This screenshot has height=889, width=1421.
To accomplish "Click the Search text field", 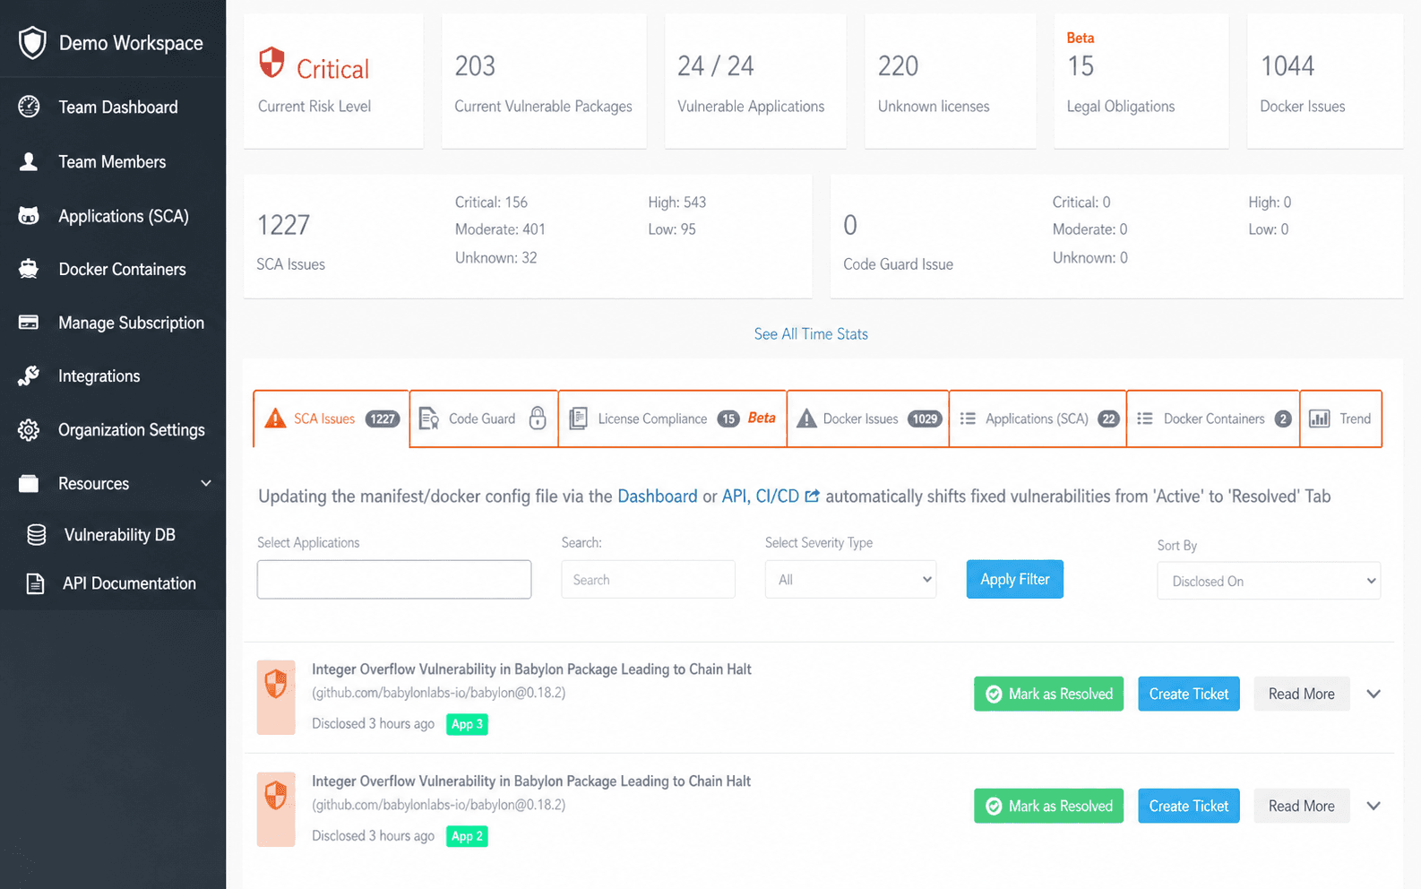I will pos(649,580).
